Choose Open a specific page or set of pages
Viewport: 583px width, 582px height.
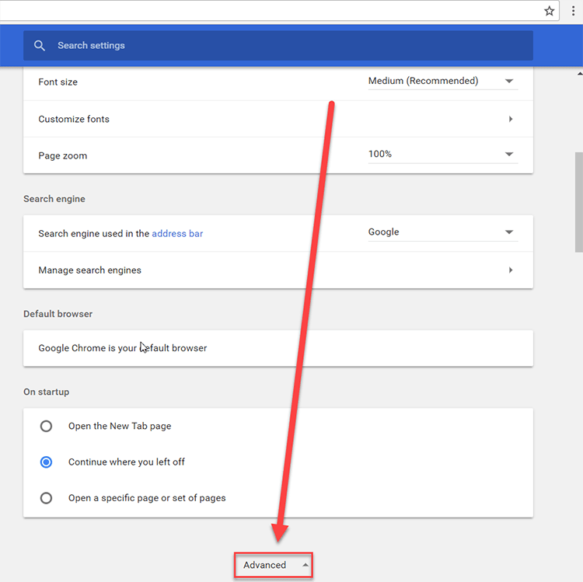point(46,498)
